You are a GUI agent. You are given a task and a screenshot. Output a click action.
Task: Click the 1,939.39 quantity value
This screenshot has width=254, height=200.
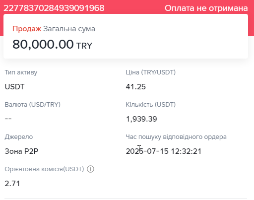point(141,119)
